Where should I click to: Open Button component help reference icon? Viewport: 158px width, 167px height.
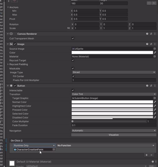[x=147, y=86]
